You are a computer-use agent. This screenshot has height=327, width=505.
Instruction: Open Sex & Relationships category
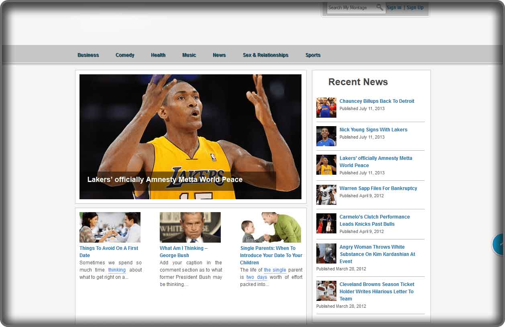(265, 55)
